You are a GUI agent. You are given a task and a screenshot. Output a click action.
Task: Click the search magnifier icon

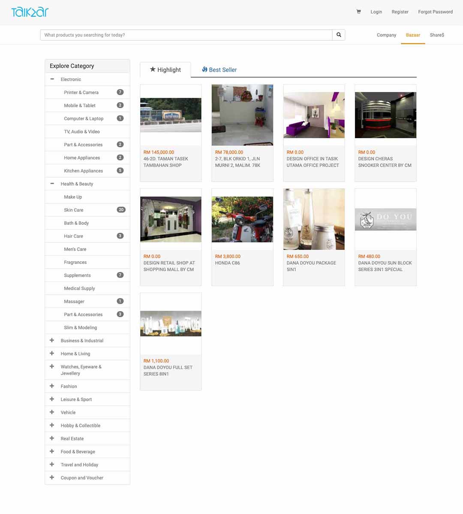point(339,34)
